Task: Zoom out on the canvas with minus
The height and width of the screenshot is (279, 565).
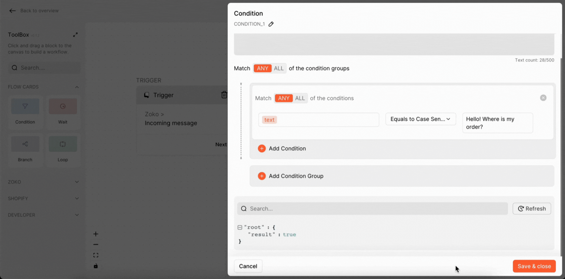Action: (96, 245)
